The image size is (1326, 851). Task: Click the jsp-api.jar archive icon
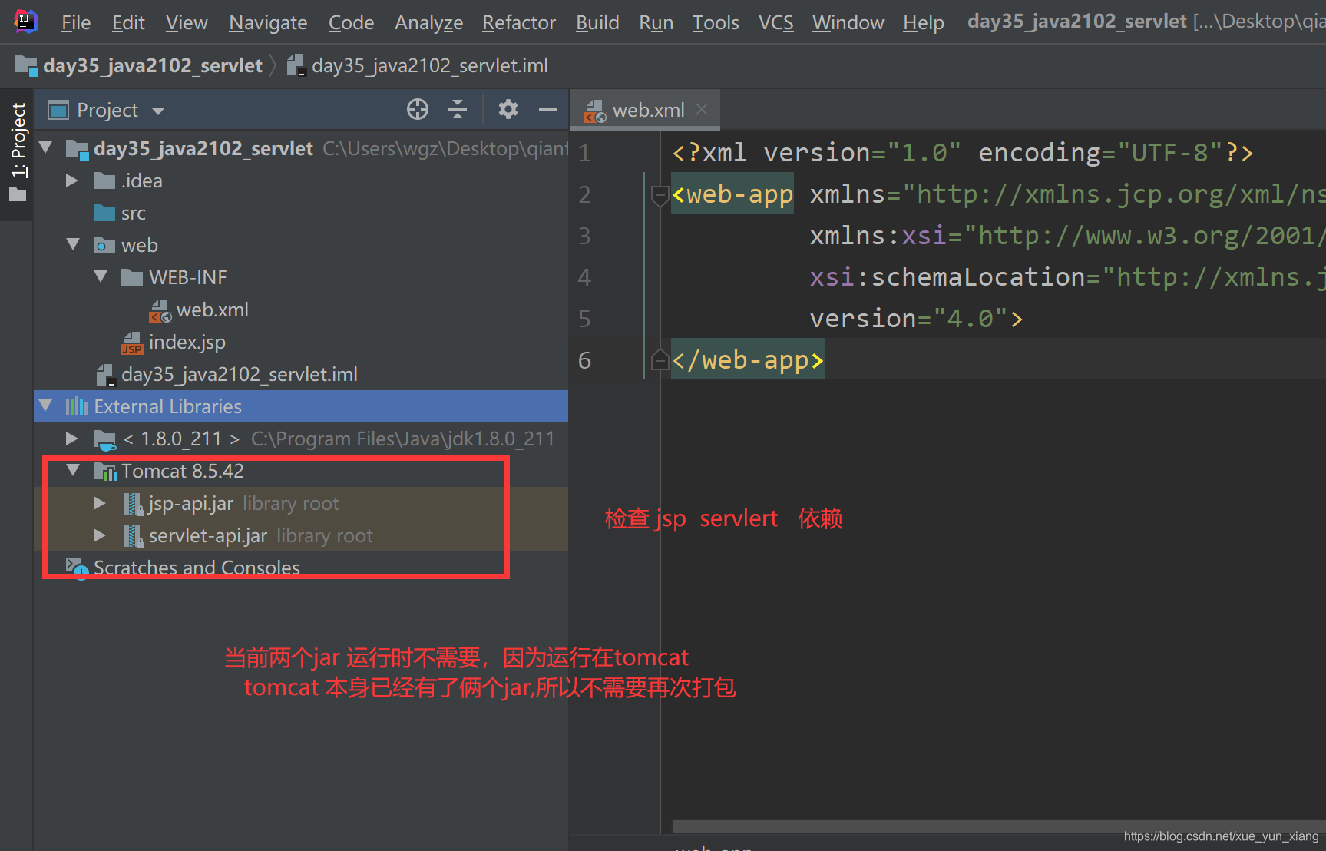click(134, 504)
